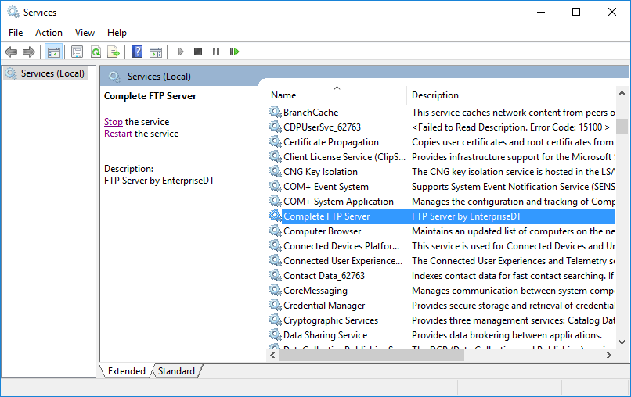
Task: Click the vertical scrollbar down arrow
Action: click(x=622, y=343)
